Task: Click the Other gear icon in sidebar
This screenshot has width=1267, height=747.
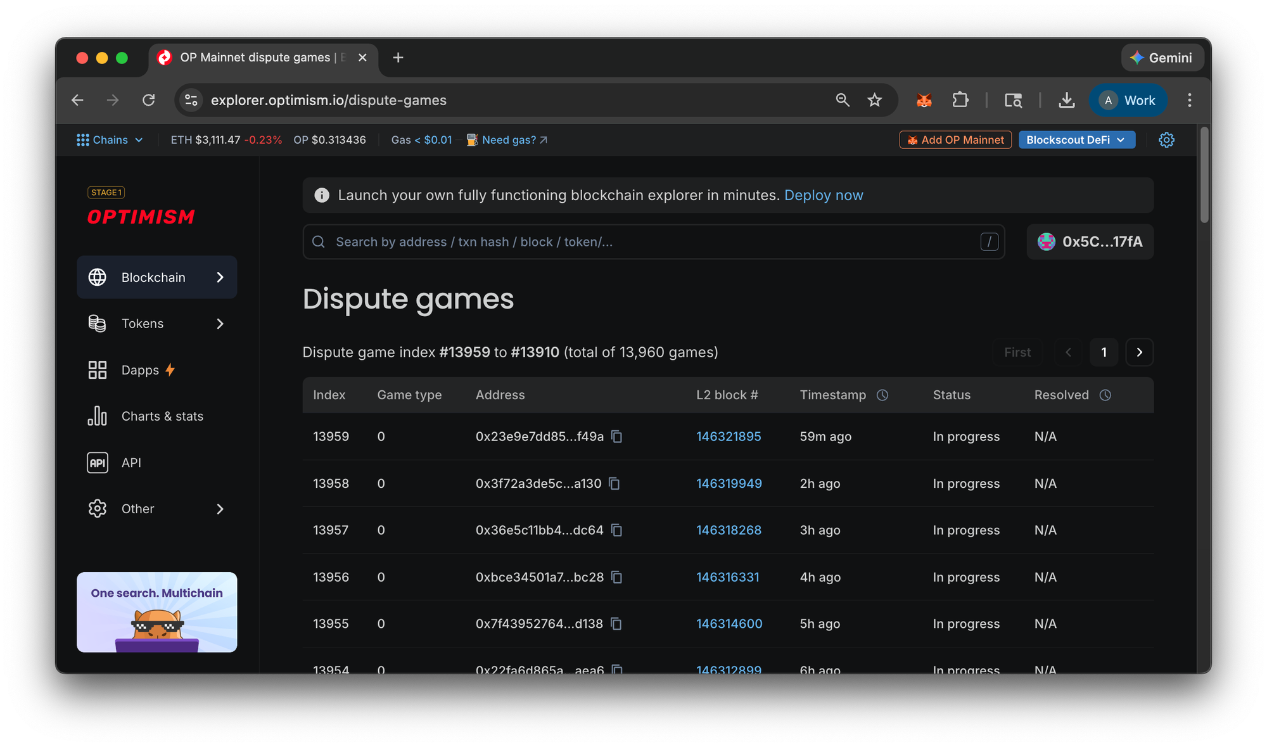Action: coord(98,508)
